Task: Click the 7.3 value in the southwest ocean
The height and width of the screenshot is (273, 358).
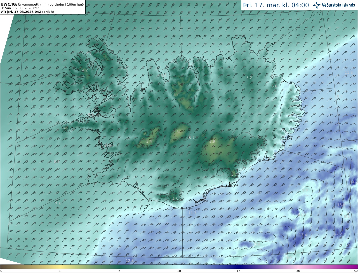Action: tap(58, 204)
